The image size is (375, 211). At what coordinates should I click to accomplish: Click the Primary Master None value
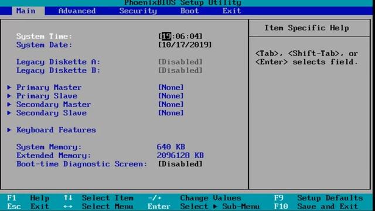171,87
